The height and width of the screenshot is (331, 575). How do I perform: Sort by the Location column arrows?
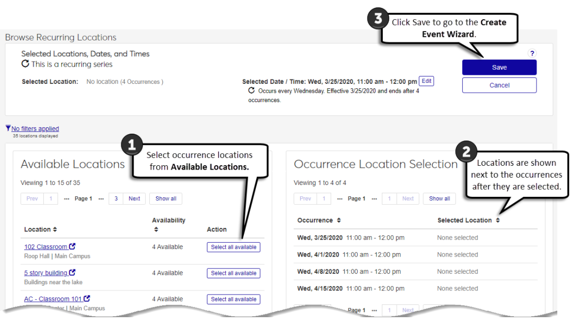pos(55,229)
